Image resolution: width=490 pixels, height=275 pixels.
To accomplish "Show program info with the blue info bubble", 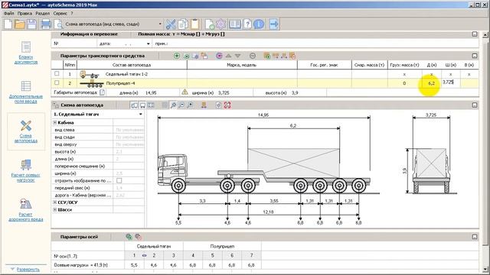I will pyautogui.click(x=259, y=24).
